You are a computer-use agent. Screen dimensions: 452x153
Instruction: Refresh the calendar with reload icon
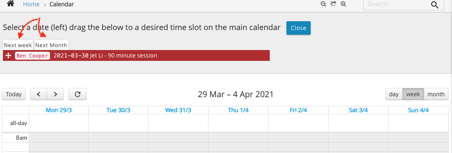pos(78,94)
